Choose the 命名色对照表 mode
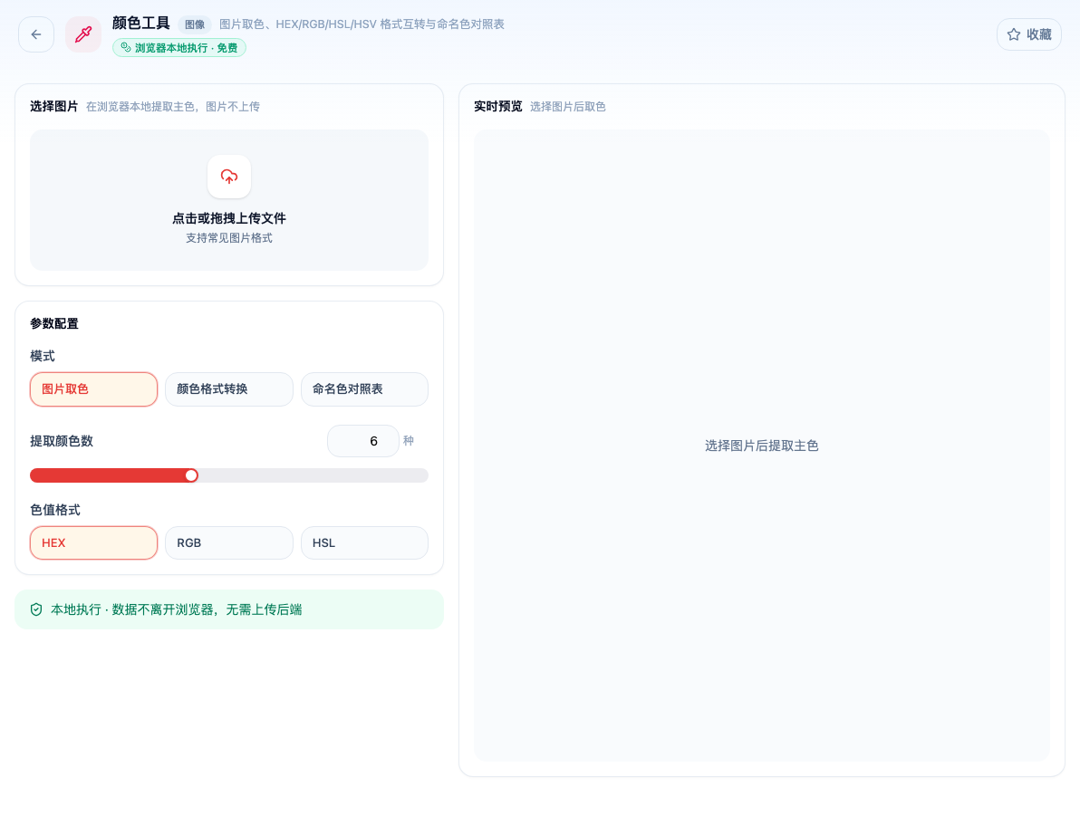Screen dimensions: 1080x815 pos(364,389)
